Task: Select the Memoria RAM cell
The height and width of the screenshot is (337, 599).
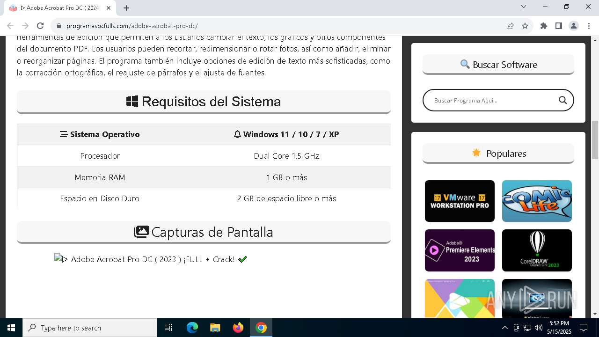Action: pos(100,177)
